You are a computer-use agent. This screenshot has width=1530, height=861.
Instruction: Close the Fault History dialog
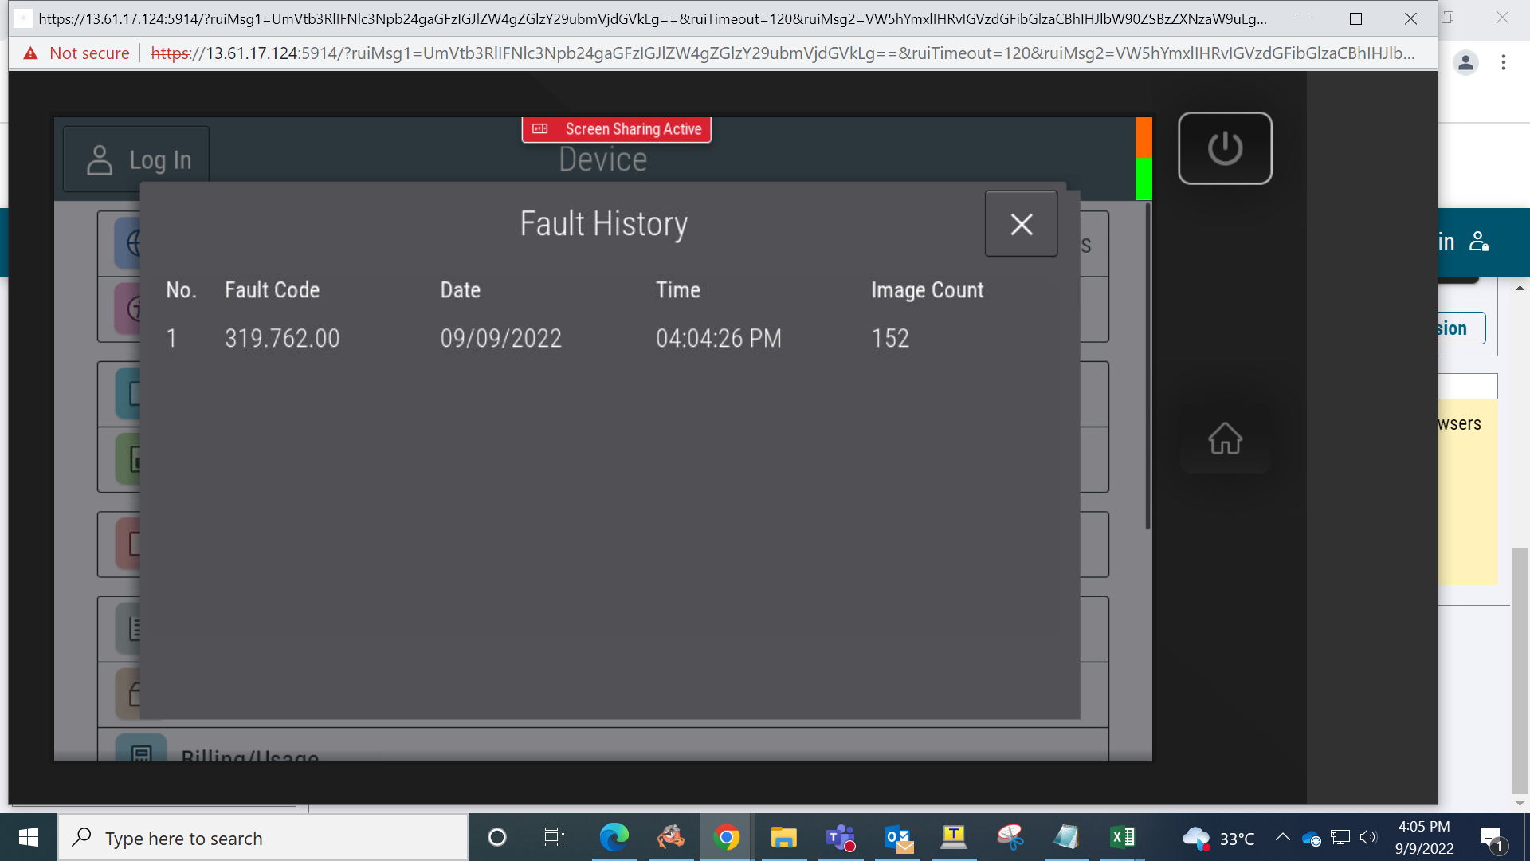(x=1021, y=224)
